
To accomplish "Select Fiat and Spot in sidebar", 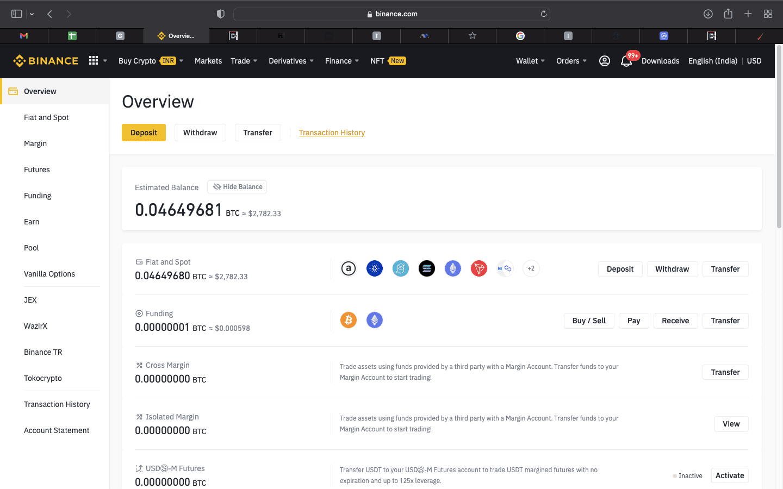I will point(46,117).
